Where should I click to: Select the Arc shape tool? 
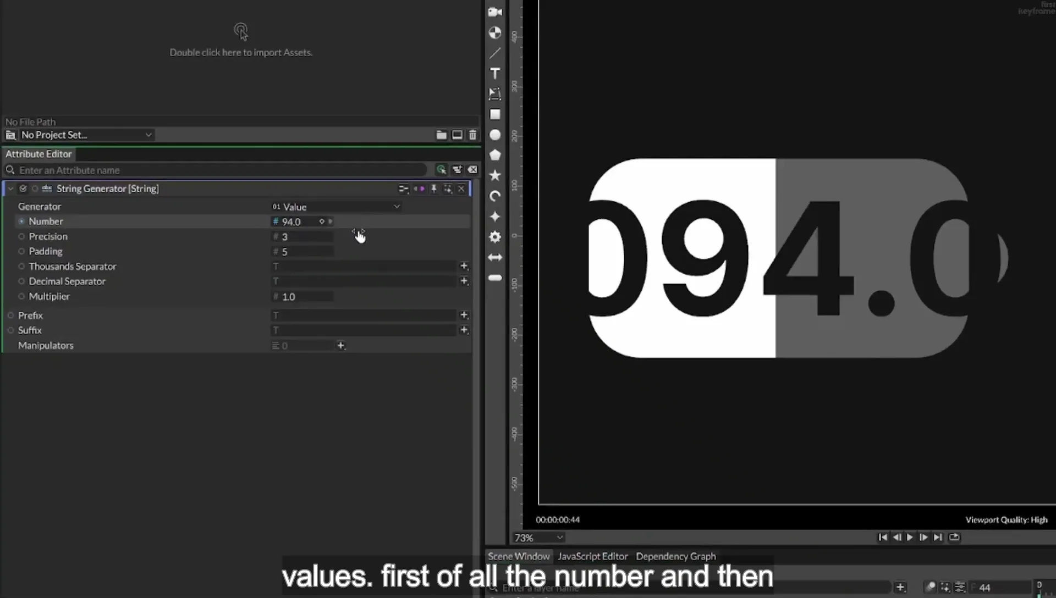[x=495, y=196]
